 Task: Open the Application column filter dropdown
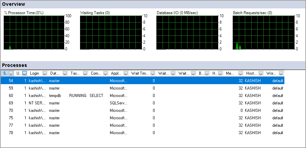[126, 73]
